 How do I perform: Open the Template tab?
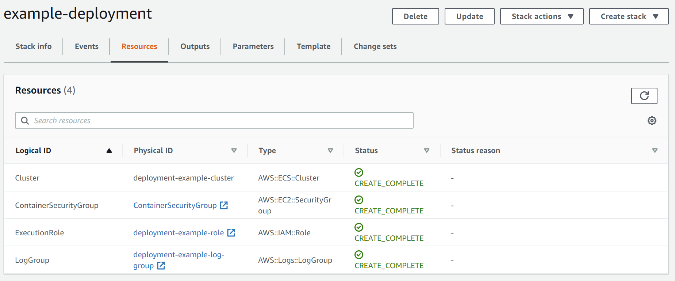coord(313,46)
